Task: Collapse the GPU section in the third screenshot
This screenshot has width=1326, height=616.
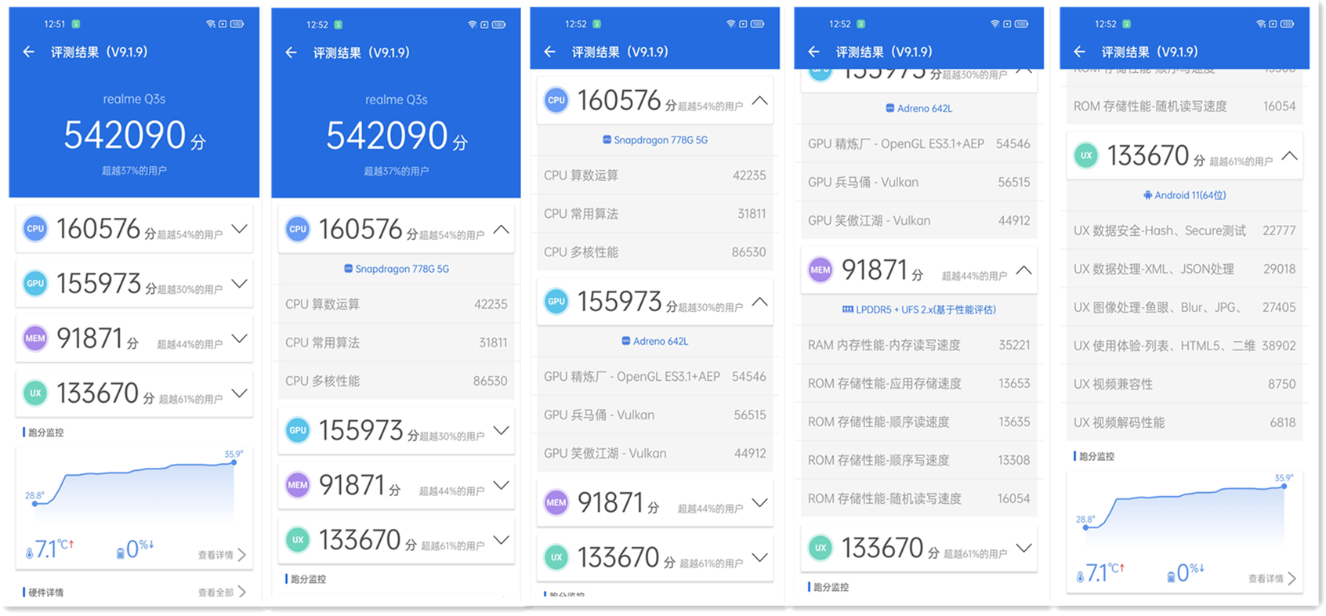Action: point(759,302)
